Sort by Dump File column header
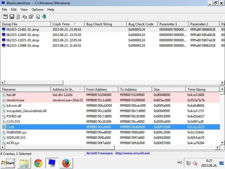 point(26,24)
